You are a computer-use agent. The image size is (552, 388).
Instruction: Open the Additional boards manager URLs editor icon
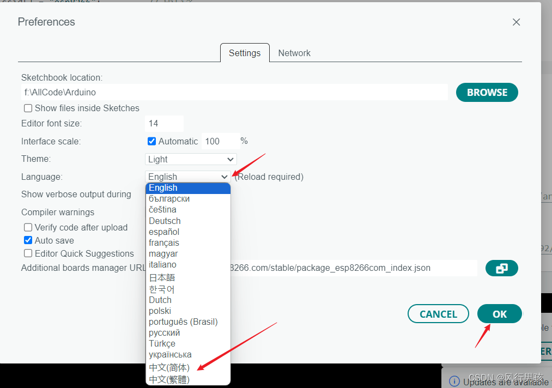point(501,268)
